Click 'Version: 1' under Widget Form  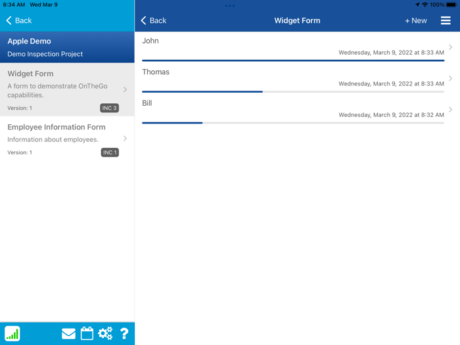(x=20, y=108)
